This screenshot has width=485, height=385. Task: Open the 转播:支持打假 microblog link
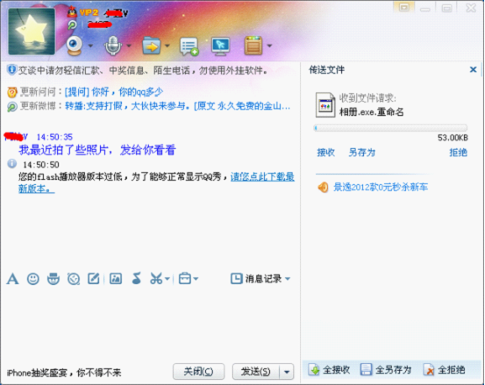177,106
